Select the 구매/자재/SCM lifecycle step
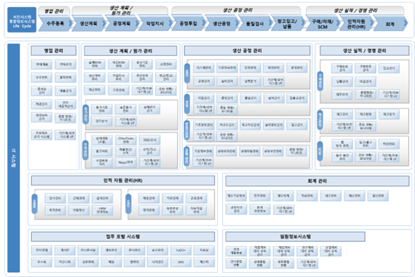Screen dimensions: 415x277 click(323, 23)
